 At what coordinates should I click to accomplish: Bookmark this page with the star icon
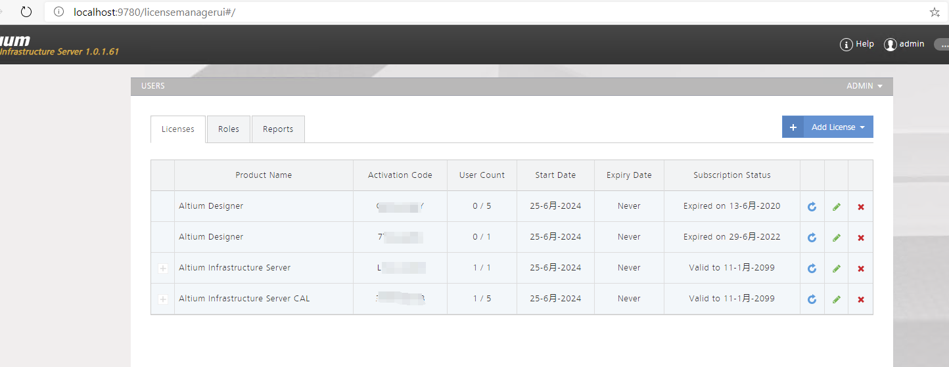click(935, 12)
